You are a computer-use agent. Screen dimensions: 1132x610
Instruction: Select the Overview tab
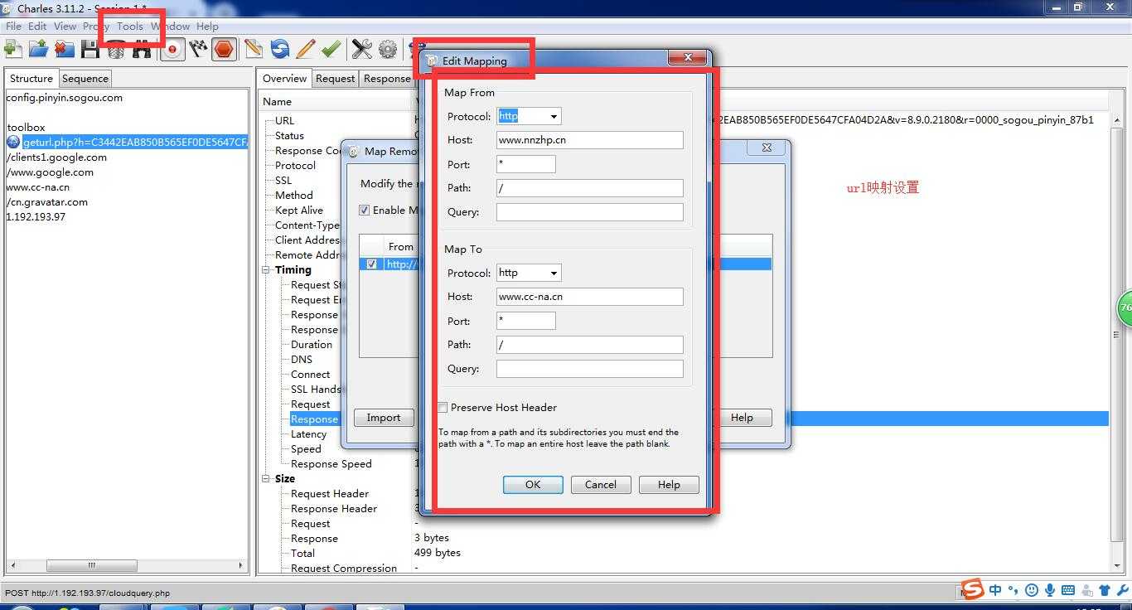tap(284, 79)
